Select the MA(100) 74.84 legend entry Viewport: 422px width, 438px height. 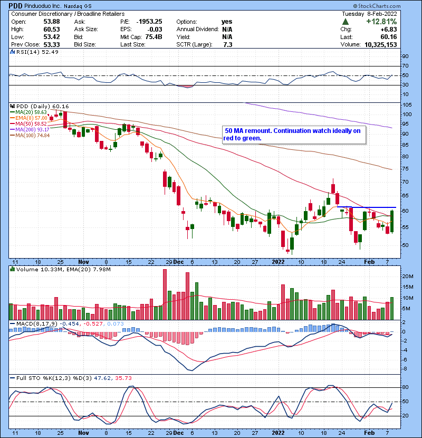(x=30, y=136)
